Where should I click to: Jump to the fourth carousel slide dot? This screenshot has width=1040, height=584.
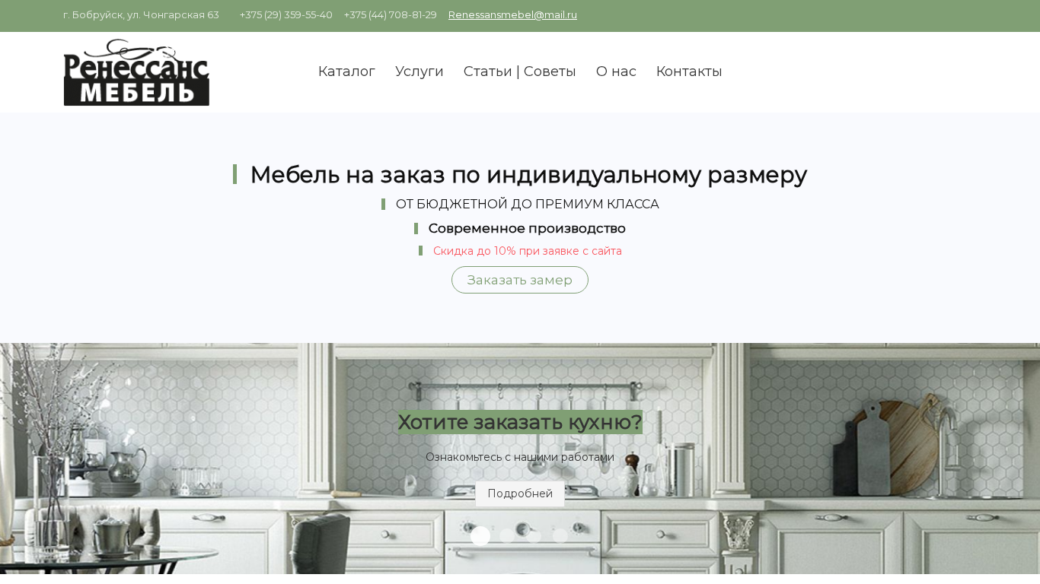(560, 535)
